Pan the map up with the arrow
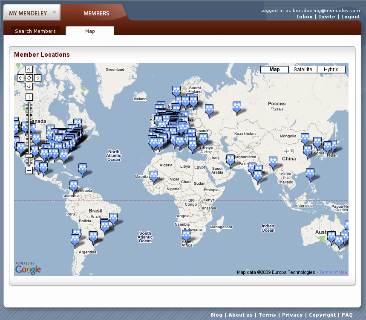The image size is (366, 320). [x=29, y=69]
